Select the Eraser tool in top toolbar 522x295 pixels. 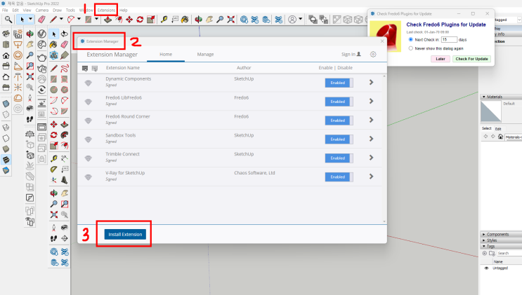41,20
